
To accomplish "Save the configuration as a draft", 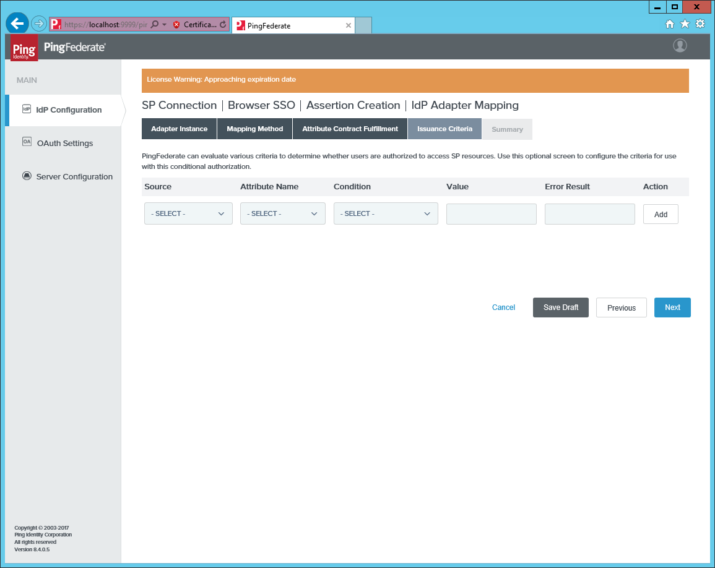I will tap(561, 308).
